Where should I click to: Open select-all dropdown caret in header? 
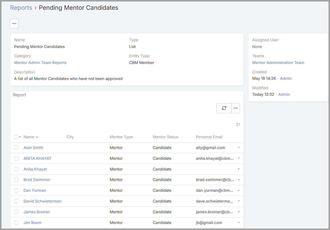click(x=20, y=137)
